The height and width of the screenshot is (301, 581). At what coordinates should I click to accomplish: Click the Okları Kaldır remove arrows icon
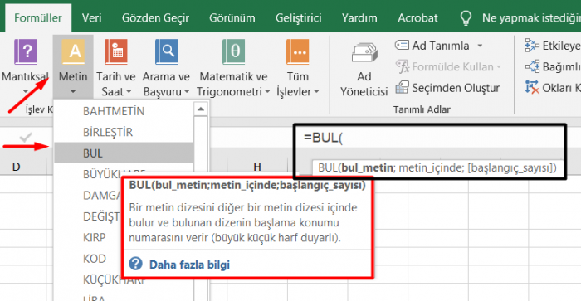(x=532, y=88)
